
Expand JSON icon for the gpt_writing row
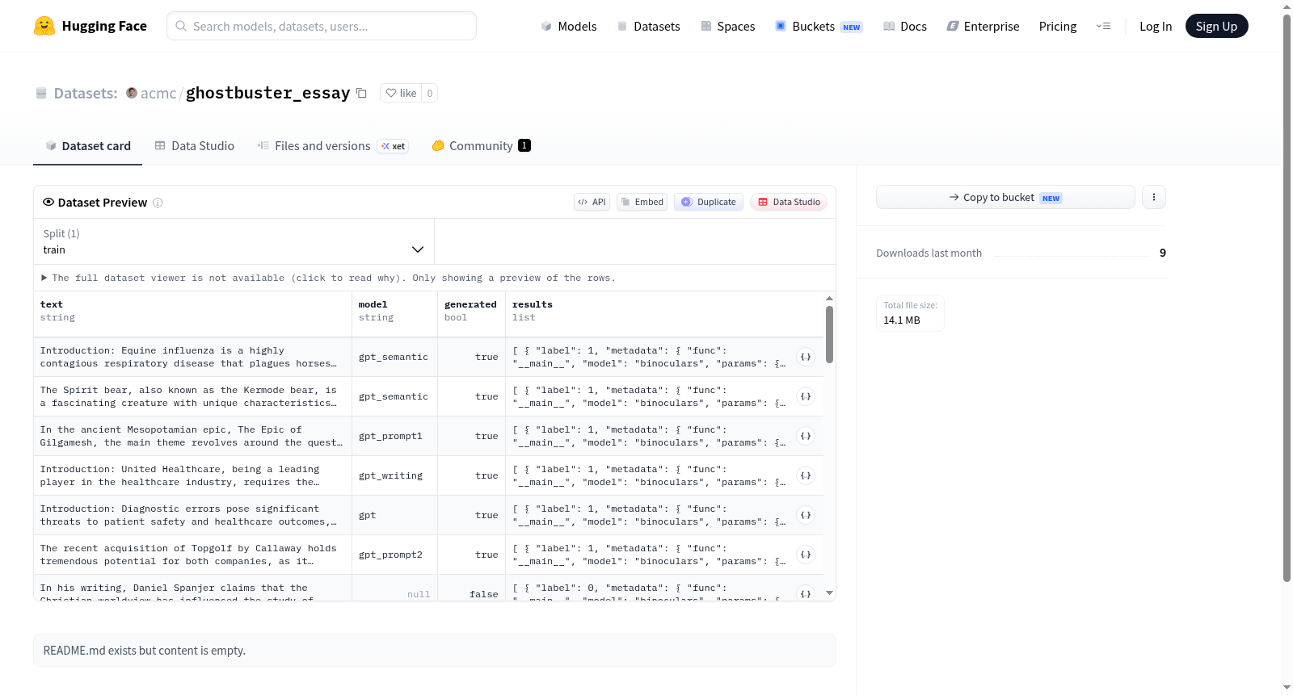[x=806, y=475]
